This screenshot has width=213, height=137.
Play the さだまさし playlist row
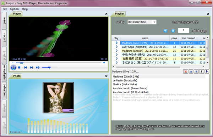pyautogui.click(x=117, y=62)
